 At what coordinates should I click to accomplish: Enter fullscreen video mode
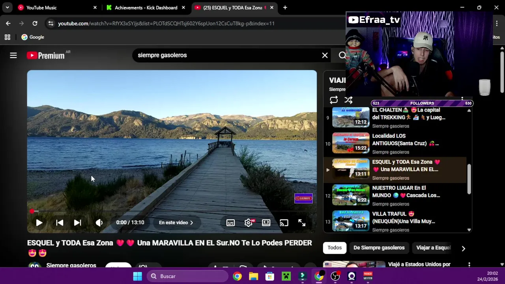pyautogui.click(x=302, y=223)
